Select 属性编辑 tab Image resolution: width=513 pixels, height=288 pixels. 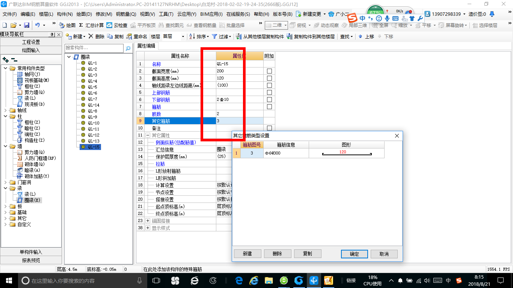(146, 46)
